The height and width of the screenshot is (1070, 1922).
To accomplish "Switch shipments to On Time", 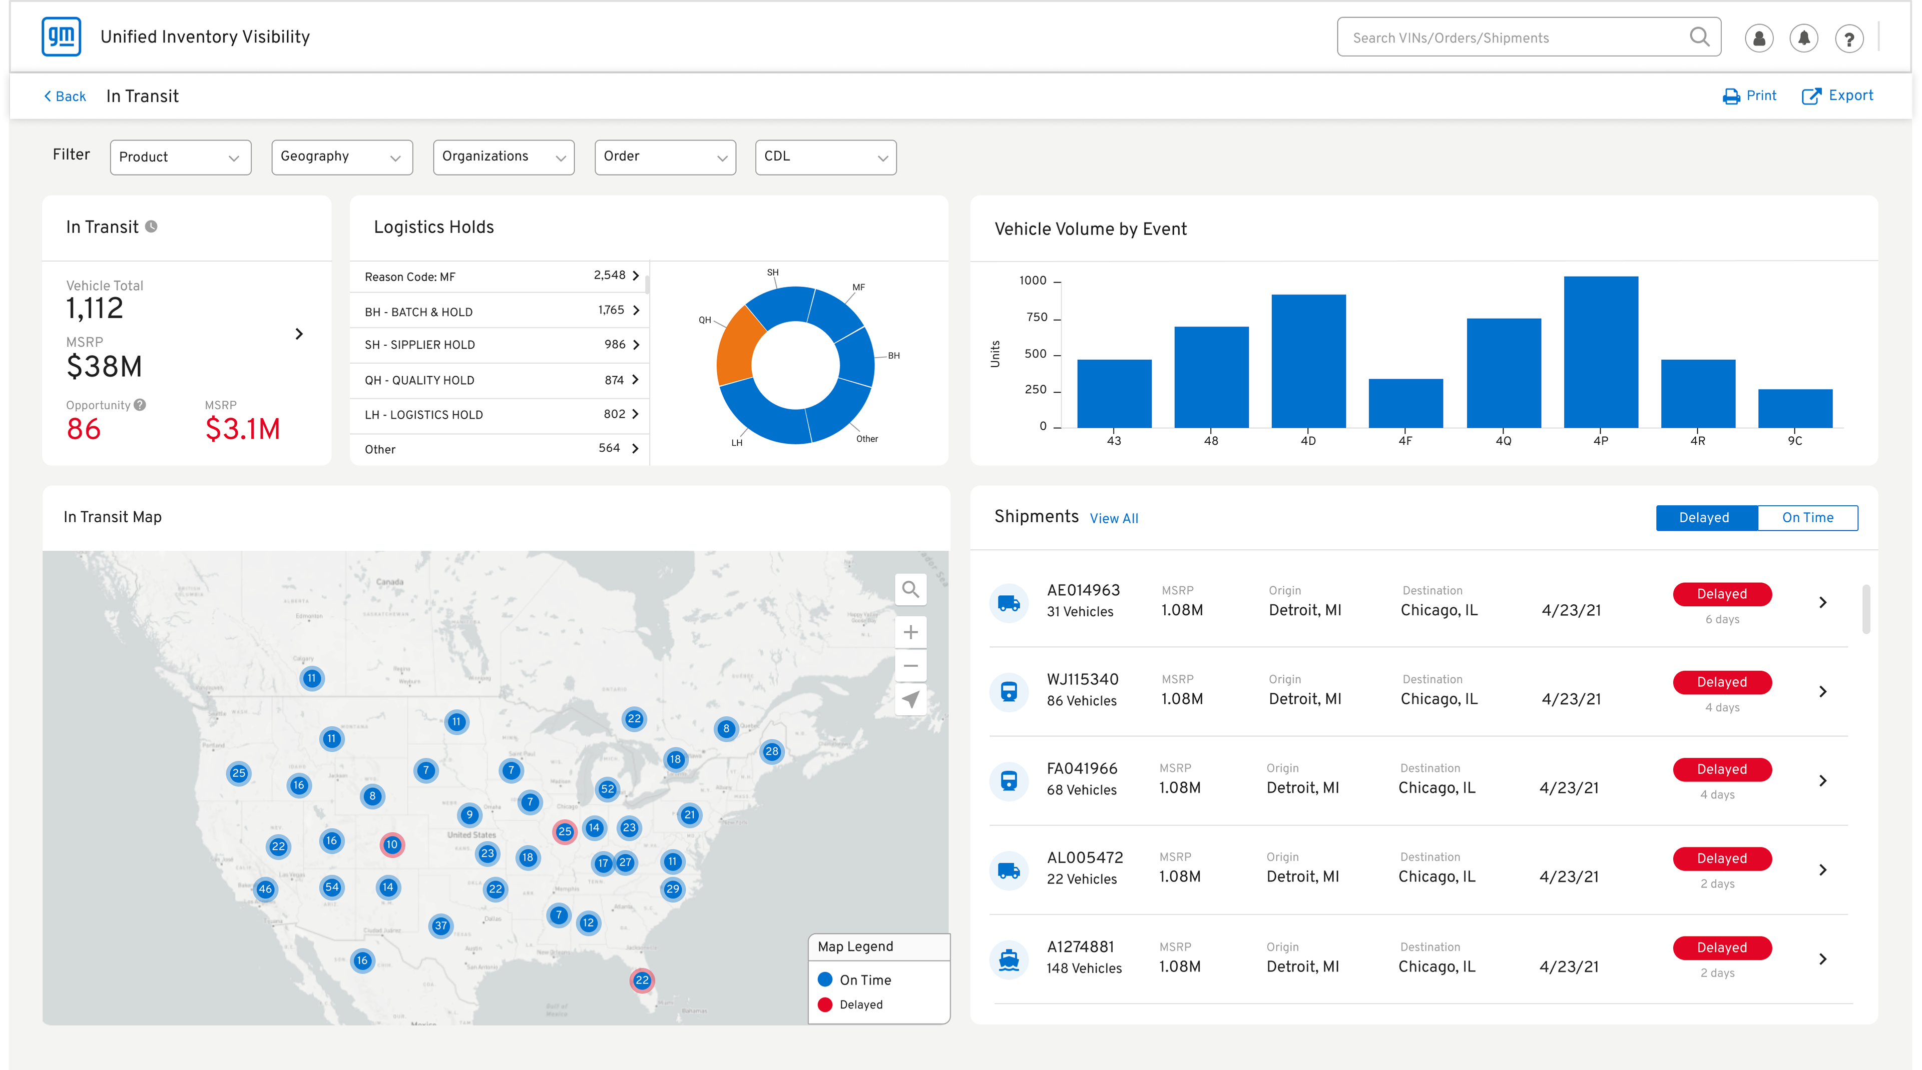I will [1807, 517].
